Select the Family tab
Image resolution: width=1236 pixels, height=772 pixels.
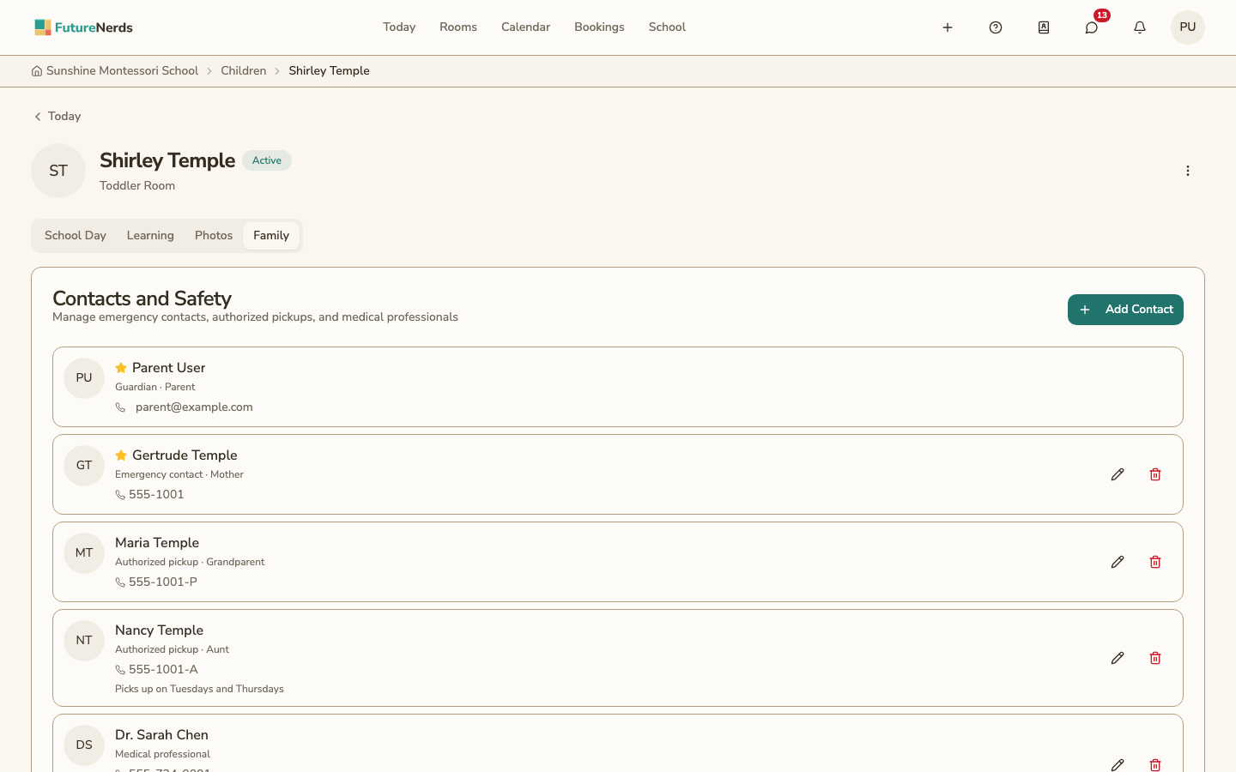click(271, 236)
